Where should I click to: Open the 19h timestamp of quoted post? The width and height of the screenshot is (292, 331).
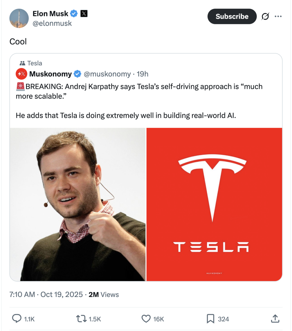tap(142, 74)
